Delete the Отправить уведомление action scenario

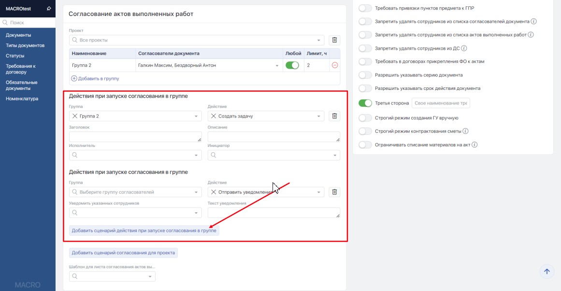334,192
